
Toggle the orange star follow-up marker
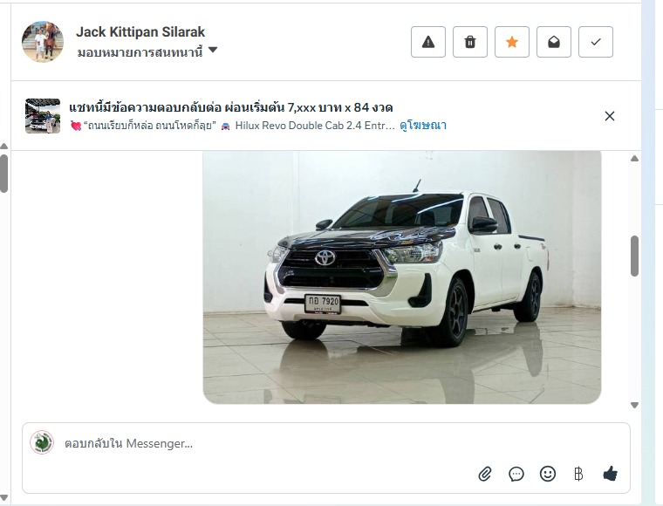click(x=511, y=42)
